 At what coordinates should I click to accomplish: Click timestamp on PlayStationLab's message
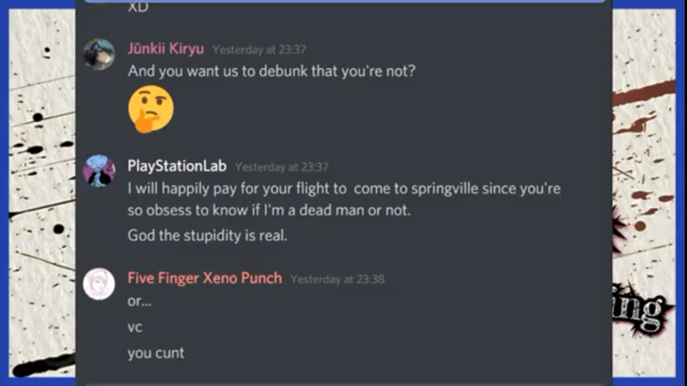(282, 167)
